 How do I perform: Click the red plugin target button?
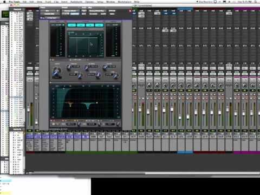tap(130, 11)
